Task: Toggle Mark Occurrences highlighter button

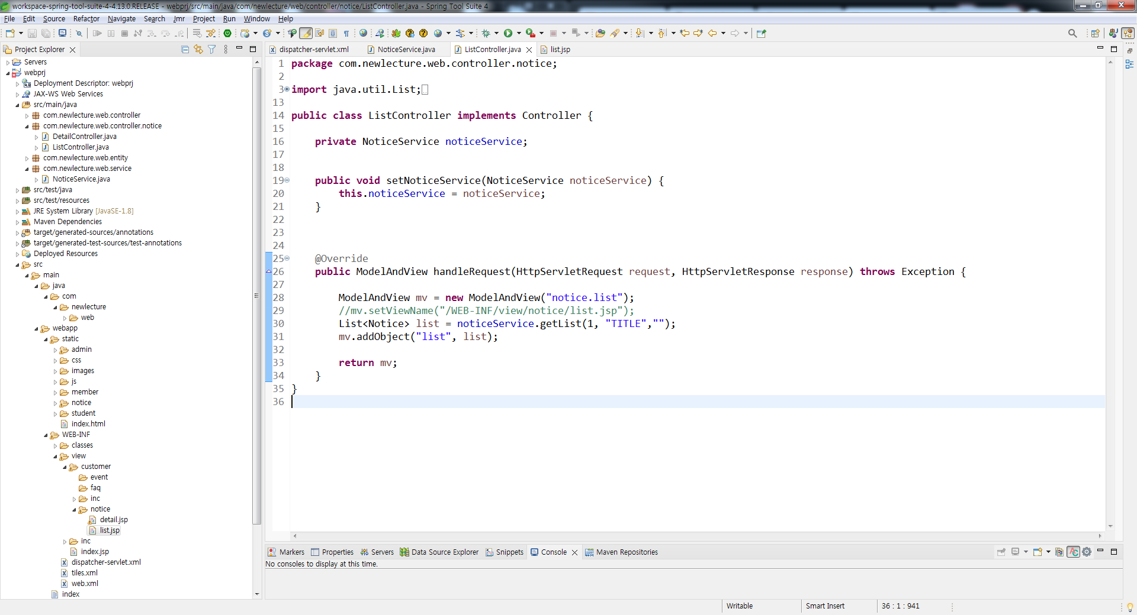Action: [x=306, y=33]
